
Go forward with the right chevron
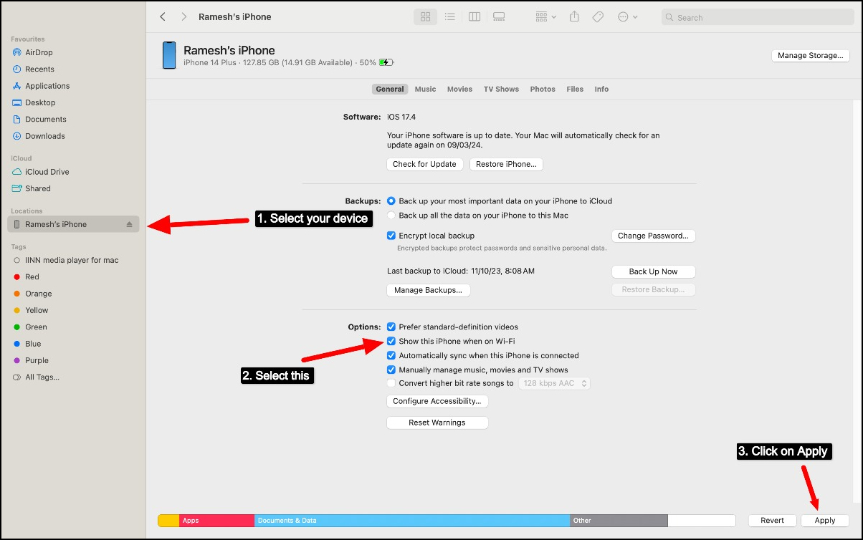(x=184, y=16)
